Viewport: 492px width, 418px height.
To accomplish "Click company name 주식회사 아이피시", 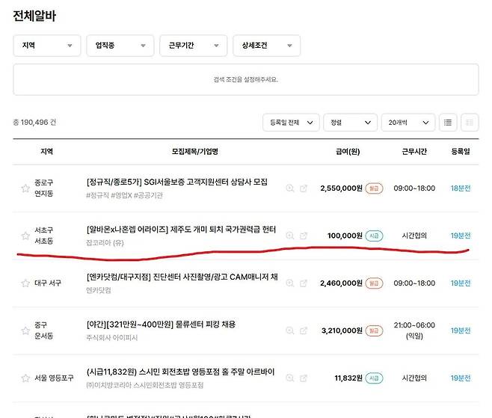I will point(112,338).
